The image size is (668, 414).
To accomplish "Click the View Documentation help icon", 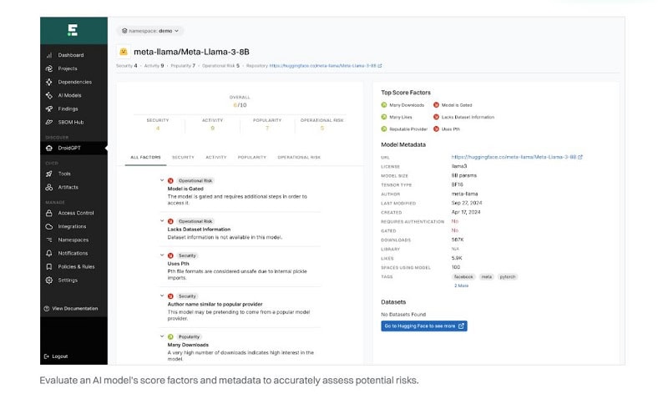I will pos(47,308).
